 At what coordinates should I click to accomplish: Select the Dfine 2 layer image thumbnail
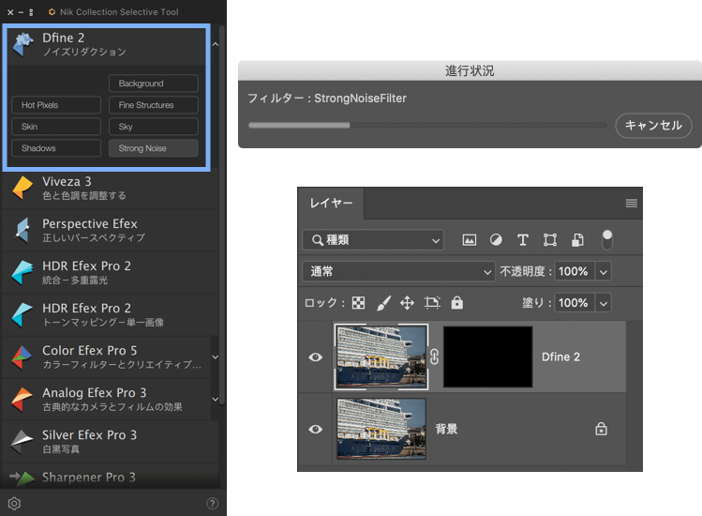click(381, 357)
